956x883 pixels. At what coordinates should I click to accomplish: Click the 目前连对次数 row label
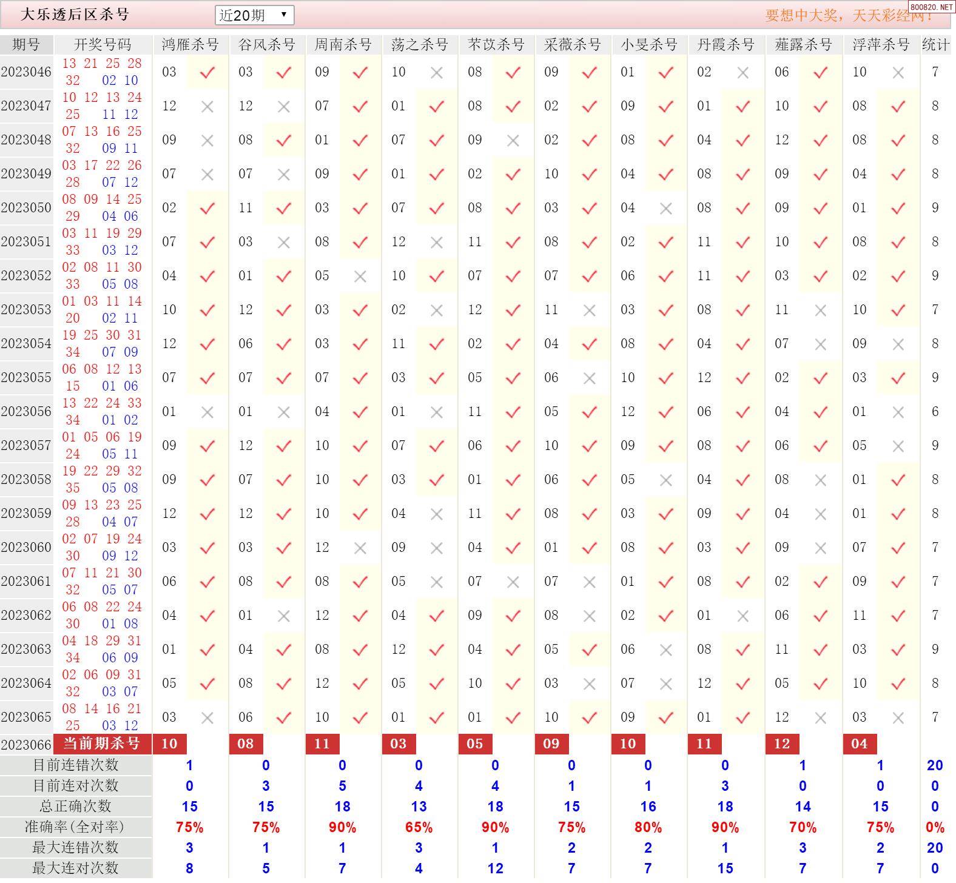point(76,785)
